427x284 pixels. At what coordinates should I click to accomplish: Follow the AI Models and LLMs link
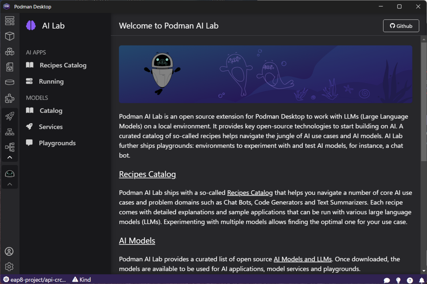[303, 259]
